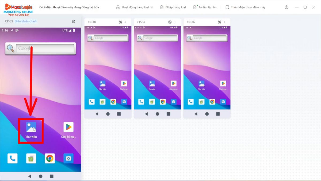Click Nhập hàng loạt button
The image size is (321, 181).
pos(173,7)
